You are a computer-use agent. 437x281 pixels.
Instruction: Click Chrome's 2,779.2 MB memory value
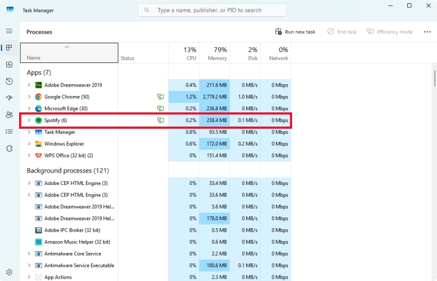(x=215, y=97)
